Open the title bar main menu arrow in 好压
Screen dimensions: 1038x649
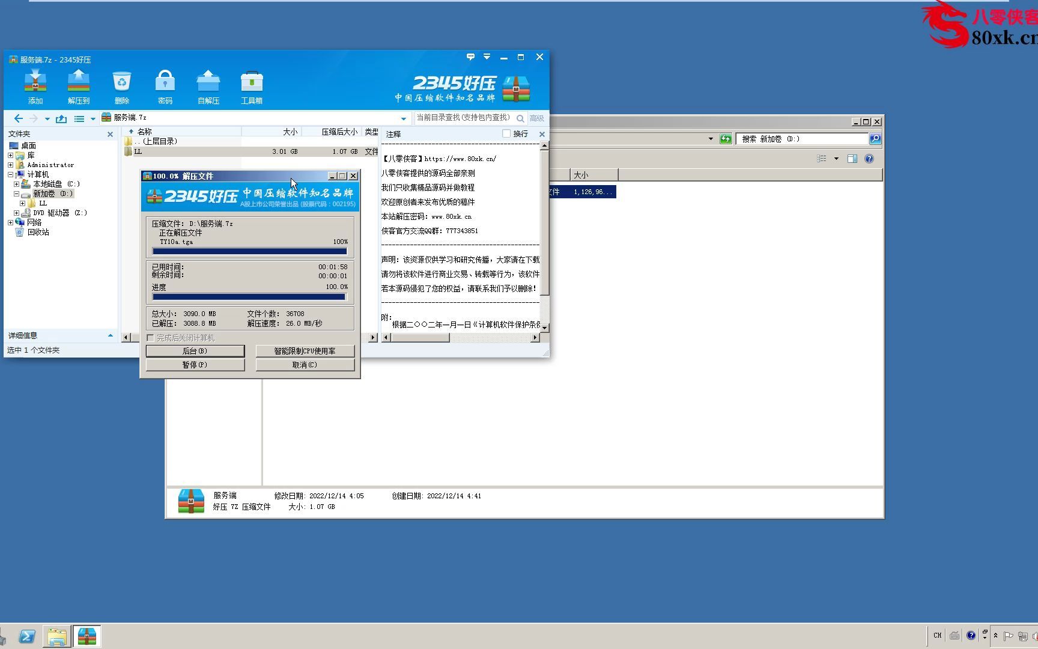coord(487,57)
